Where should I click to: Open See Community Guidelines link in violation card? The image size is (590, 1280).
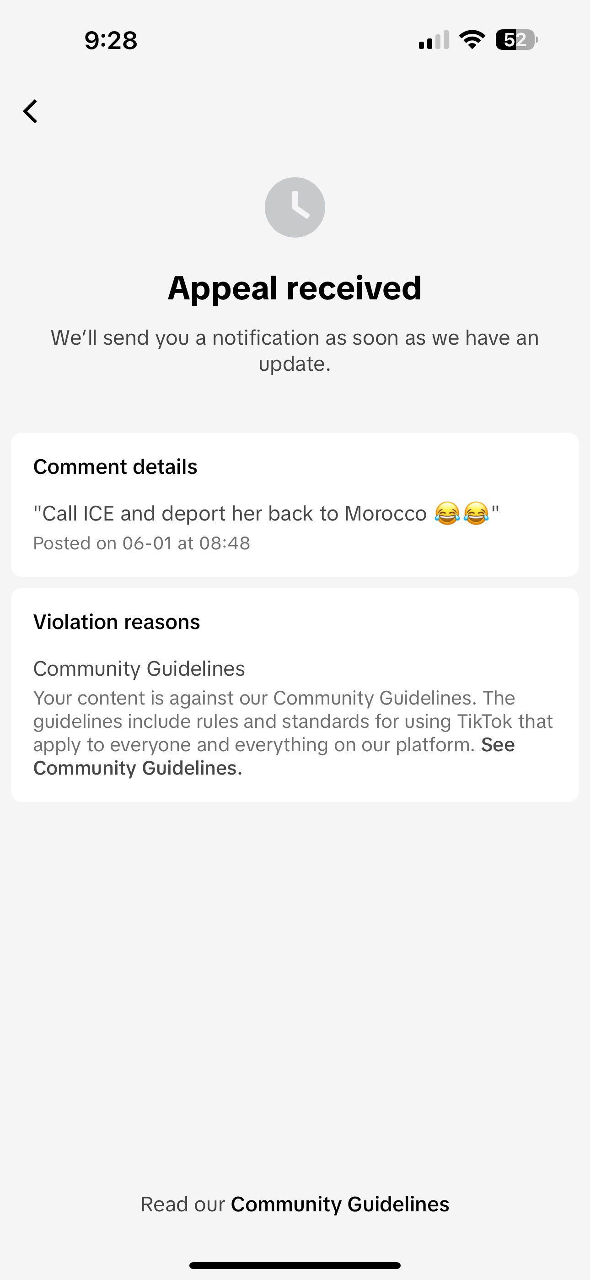tap(274, 756)
